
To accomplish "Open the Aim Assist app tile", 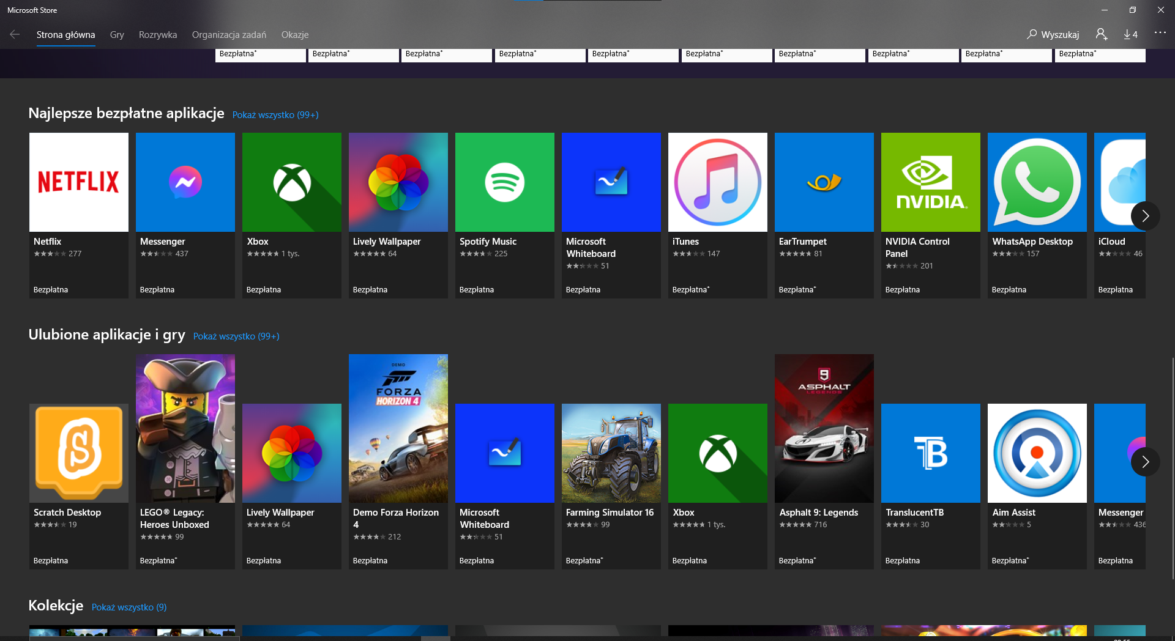I will pos(1037,486).
